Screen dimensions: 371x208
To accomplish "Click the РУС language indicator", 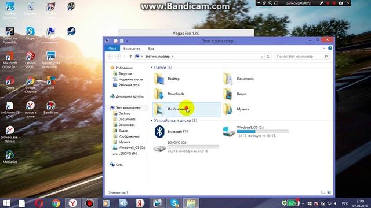I will 345,203.
